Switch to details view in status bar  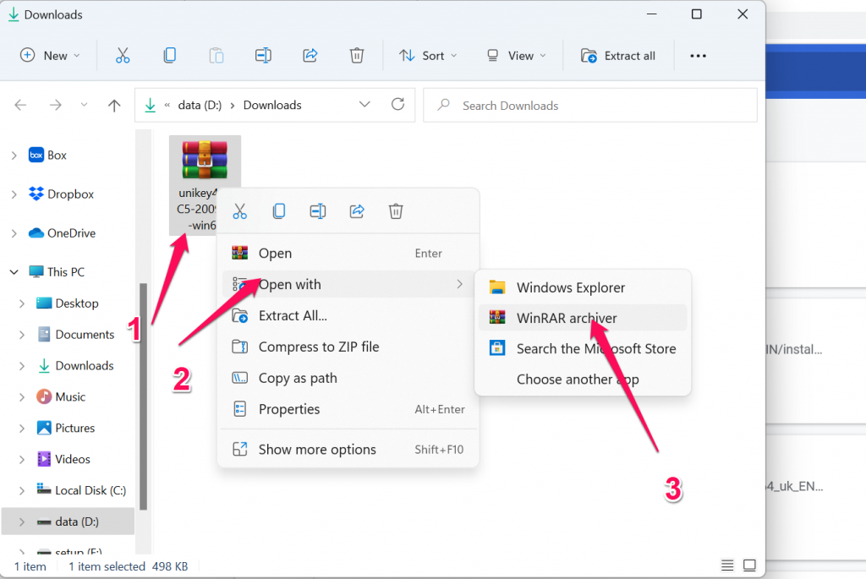tap(727, 565)
